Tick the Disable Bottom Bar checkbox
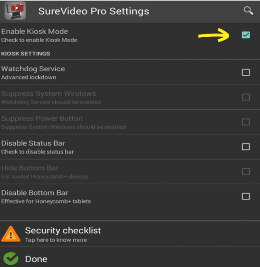 pyautogui.click(x=246, y=196)
